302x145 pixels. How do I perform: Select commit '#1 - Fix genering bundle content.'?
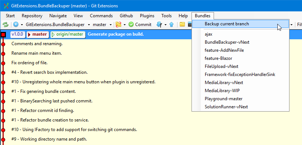pyautogui.click(x=43, y=91)
